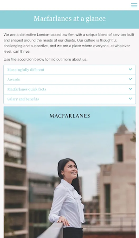Click the blurred office building on left

(15, 175)
